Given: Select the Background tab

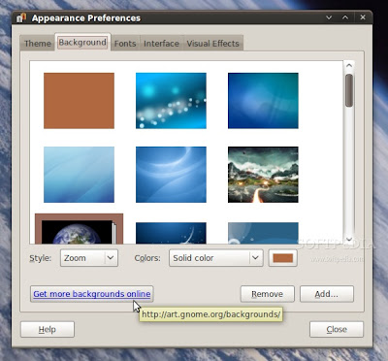Looking at the screenshot, I should [x=82, y=43].
